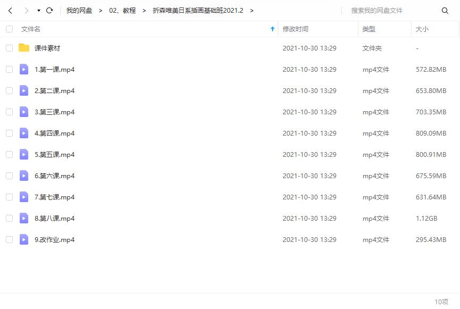Check the box for 6.第六课.mp4
The height and width of the screenshot is (309, 460).
point(10,176)
